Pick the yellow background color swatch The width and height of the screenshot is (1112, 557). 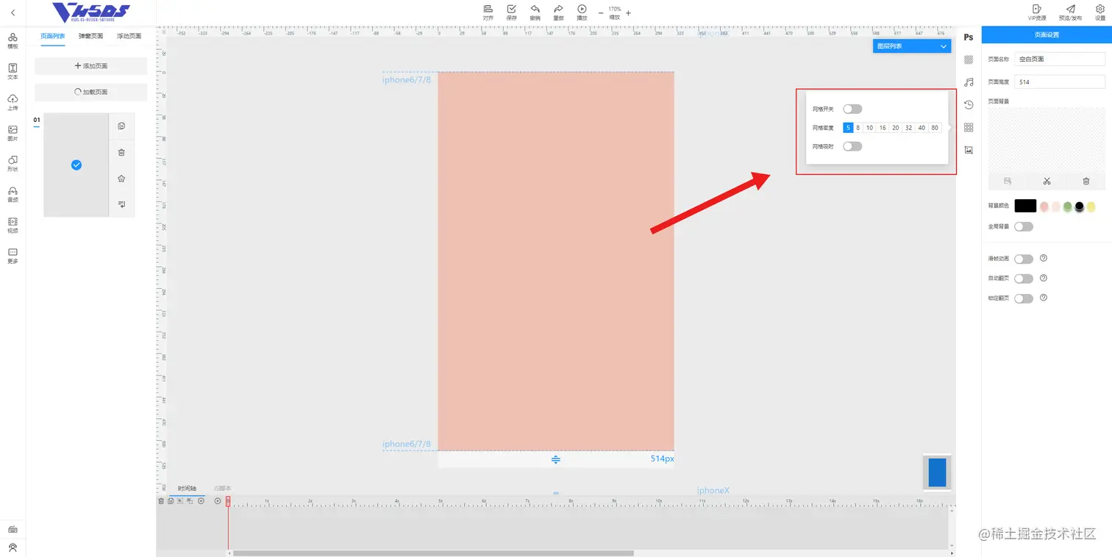(1091, 206)
